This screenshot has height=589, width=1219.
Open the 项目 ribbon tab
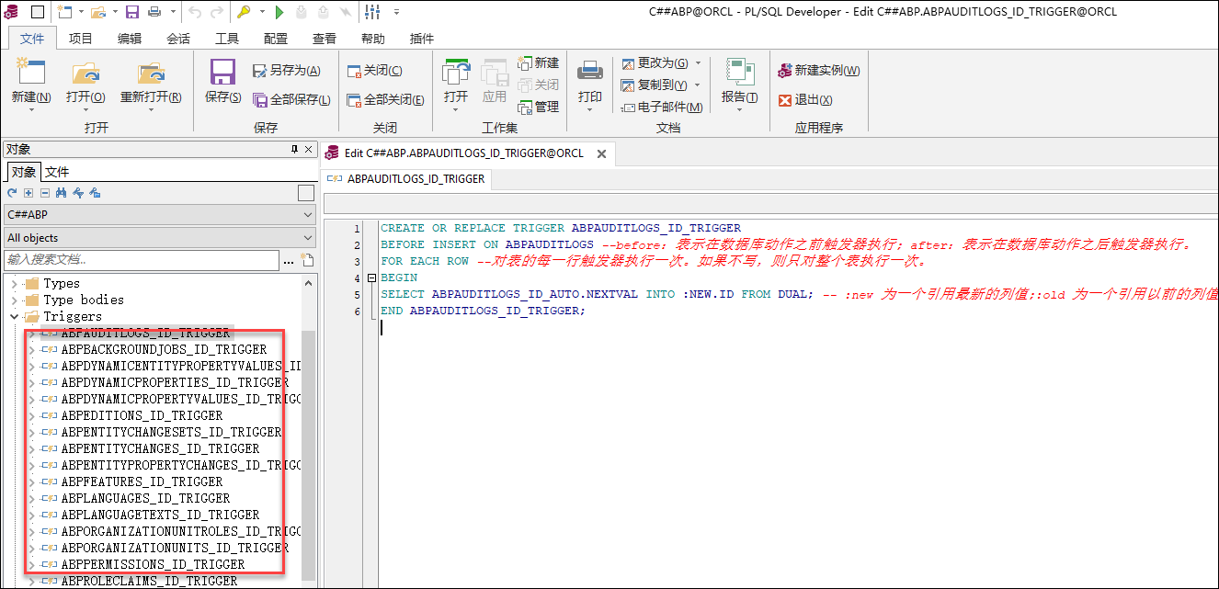(x=81, y=38)
